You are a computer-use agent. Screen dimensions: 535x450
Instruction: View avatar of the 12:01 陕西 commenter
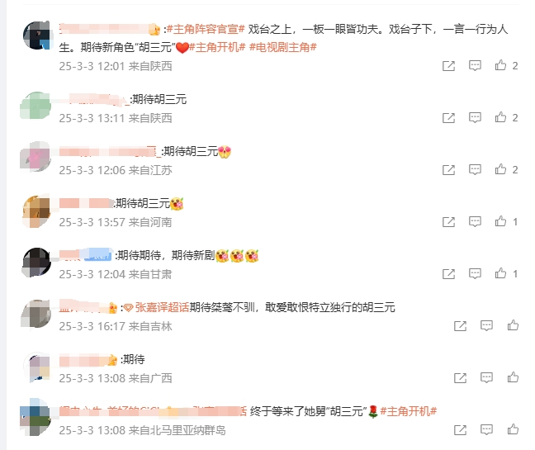[37, 36]
